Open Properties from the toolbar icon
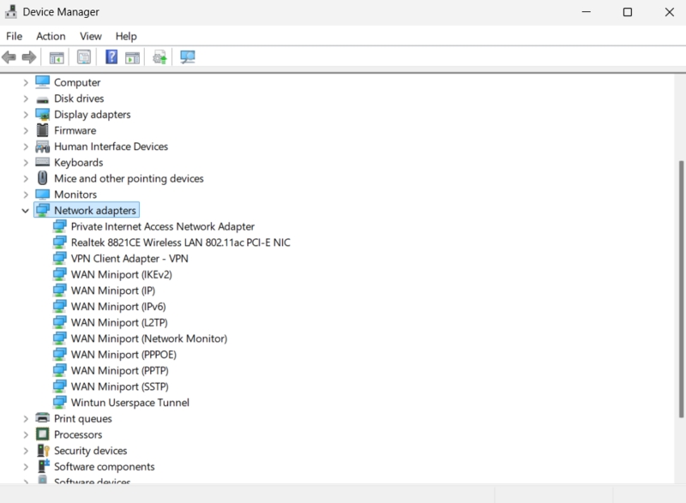The width and height of the screenshot is (686, 503). point(84,57)
